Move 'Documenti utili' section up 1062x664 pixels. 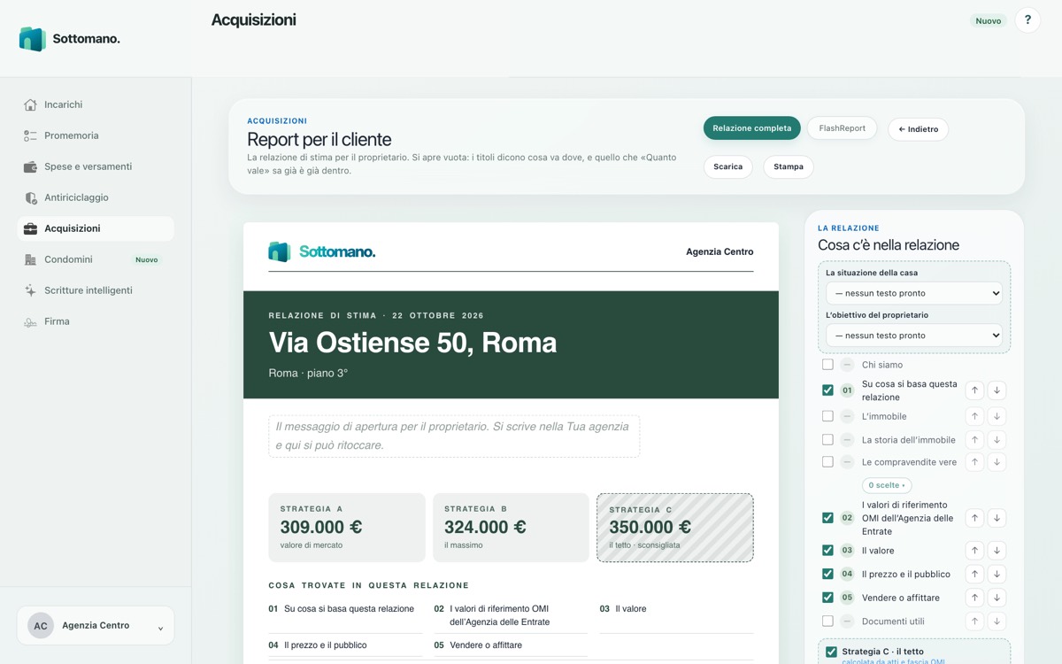click(974, 621)
